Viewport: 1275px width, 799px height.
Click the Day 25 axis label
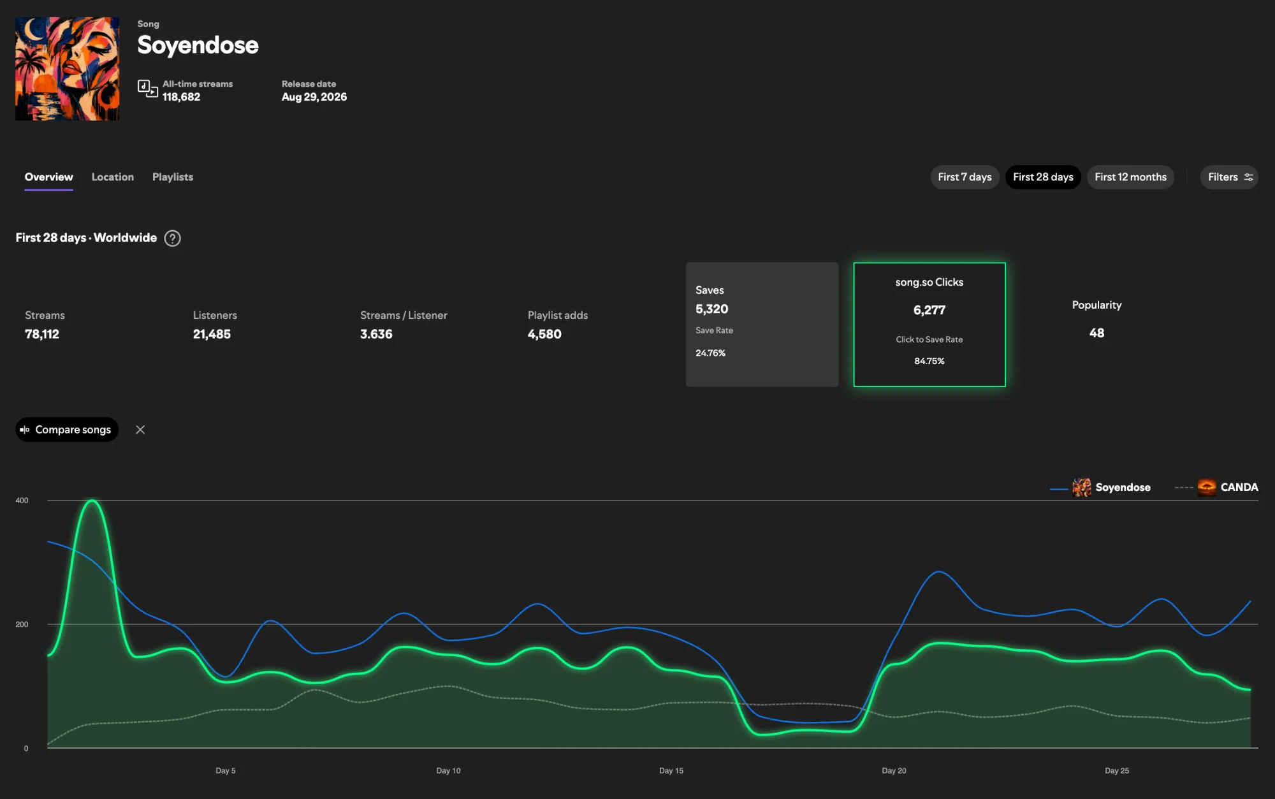tap(1117, 771)
